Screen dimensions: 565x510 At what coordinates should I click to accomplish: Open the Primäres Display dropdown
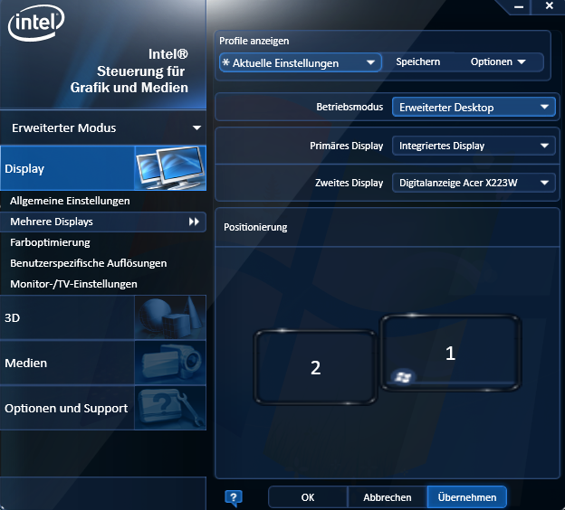pyautogui.click(x=474, y=146)
